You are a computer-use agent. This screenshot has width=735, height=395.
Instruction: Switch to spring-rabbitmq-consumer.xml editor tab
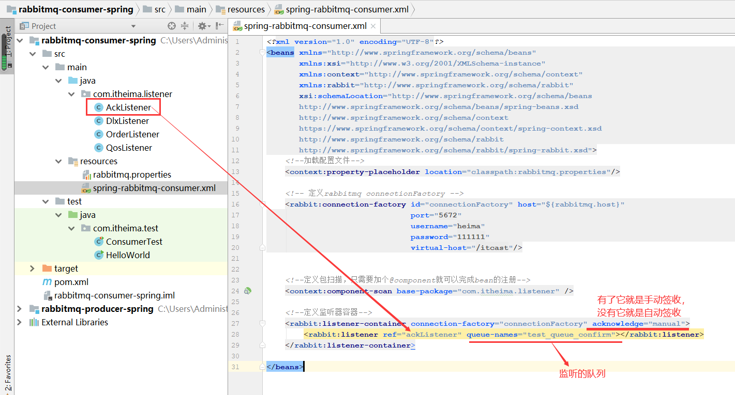tap(306, 26)
